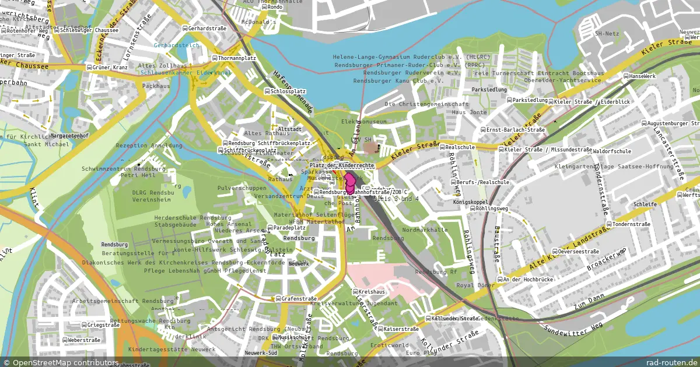Click the Pulverschuppen label
This screenshot has height=367, width=700.
click(242, 188)
